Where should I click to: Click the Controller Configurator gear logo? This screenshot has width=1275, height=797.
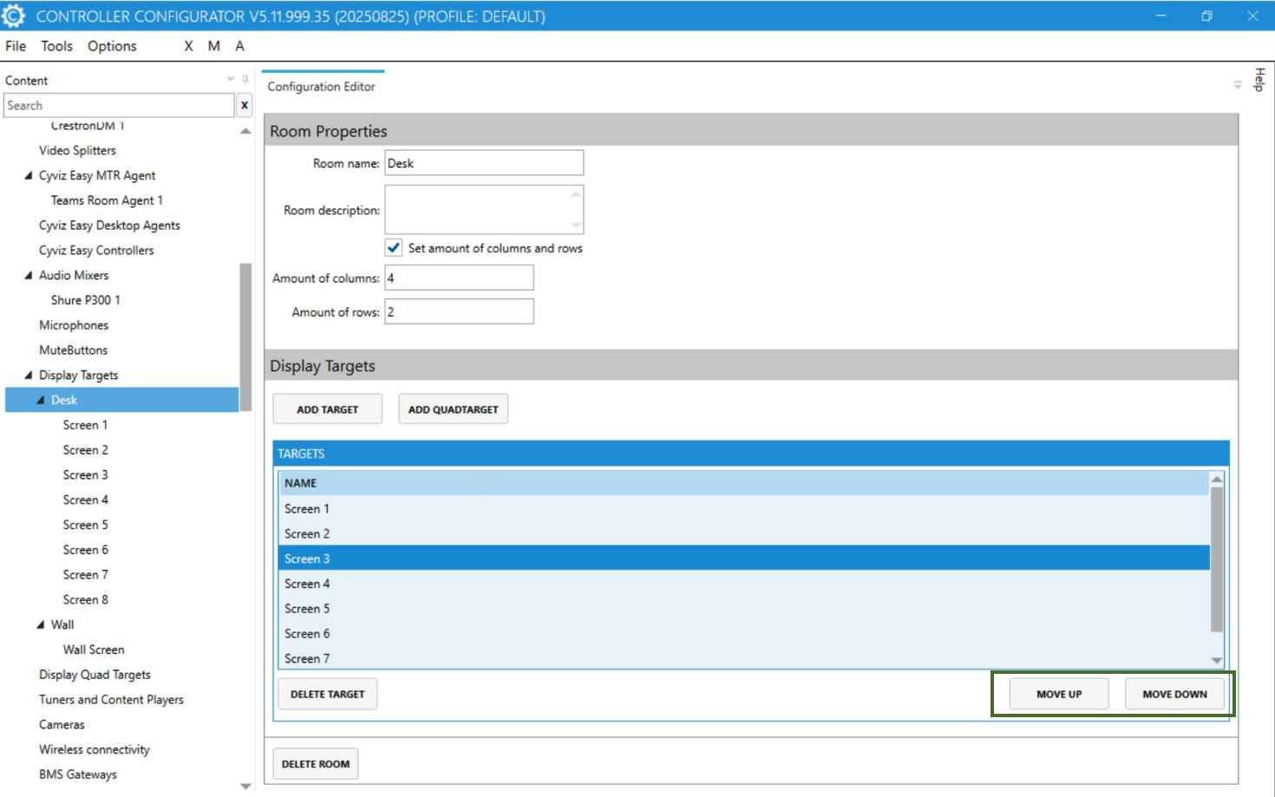14,16
